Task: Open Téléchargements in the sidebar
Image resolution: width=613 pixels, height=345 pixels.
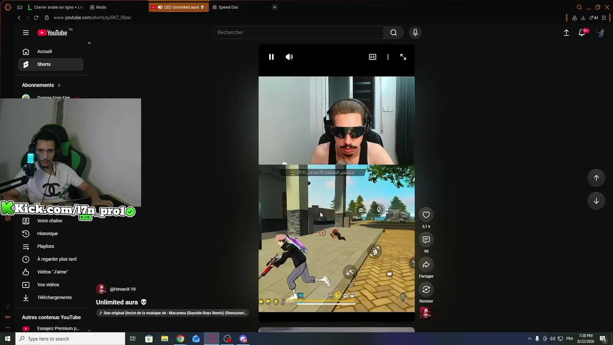Action: pos(51,298)
